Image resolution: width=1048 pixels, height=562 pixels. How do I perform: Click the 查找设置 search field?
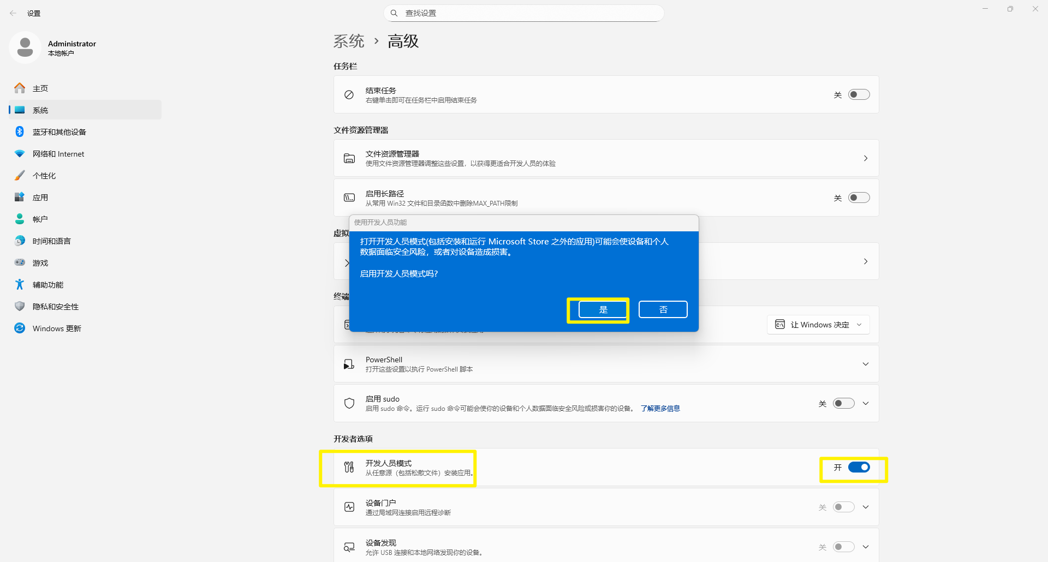click(x=524, y=13)
